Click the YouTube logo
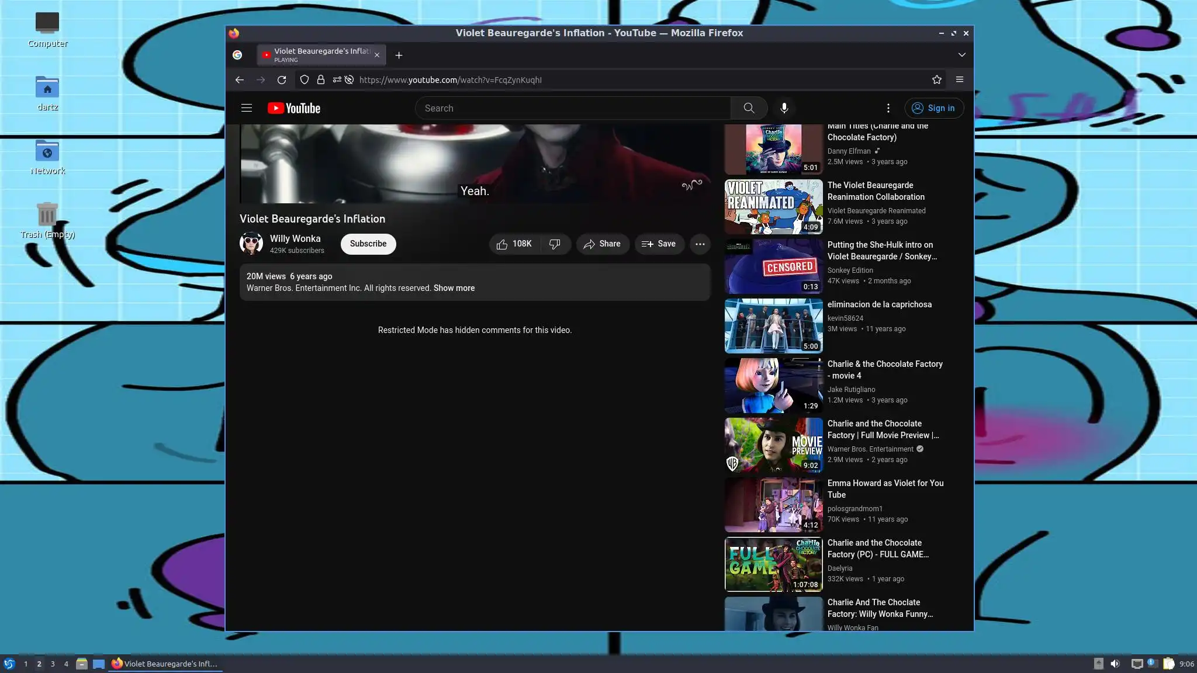Image resolution: width=1197 pixels, height=673 pixels. coord(294,108)
